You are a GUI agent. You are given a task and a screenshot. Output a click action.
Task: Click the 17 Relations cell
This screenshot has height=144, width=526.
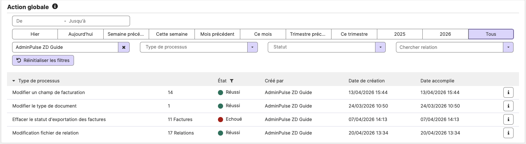point(181,133)
